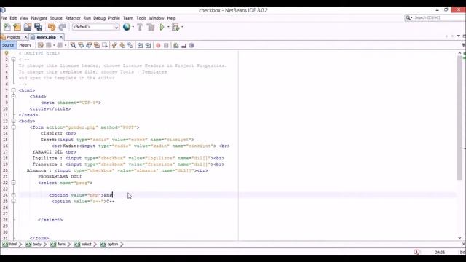Jump to the next bookmark icon
The image size is (466, 262).
pos(122,45)
